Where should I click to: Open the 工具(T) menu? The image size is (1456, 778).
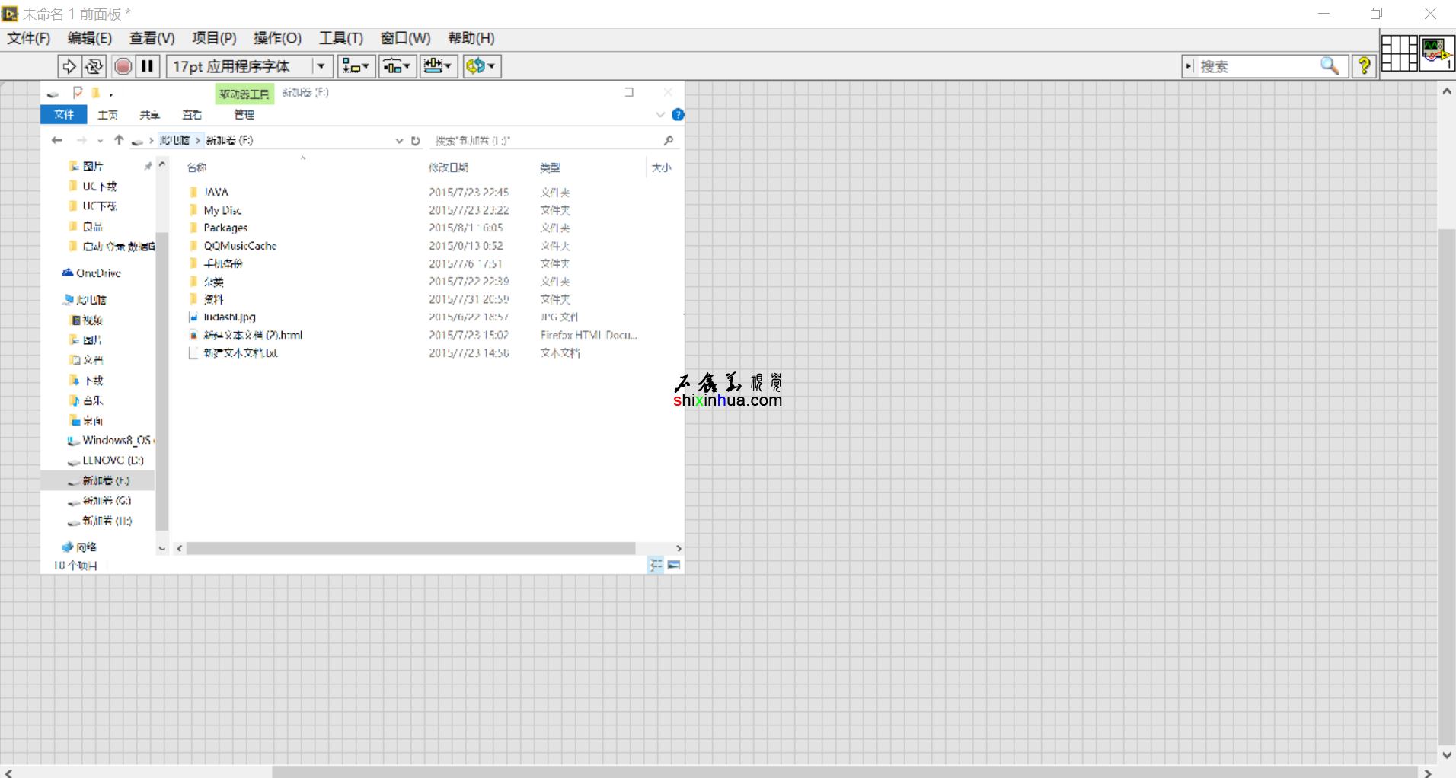tap(340, 38)
